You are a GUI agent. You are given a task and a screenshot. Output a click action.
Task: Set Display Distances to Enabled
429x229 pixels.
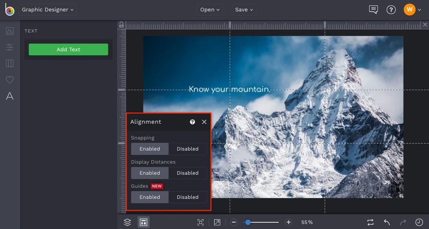tap(150, 173)
